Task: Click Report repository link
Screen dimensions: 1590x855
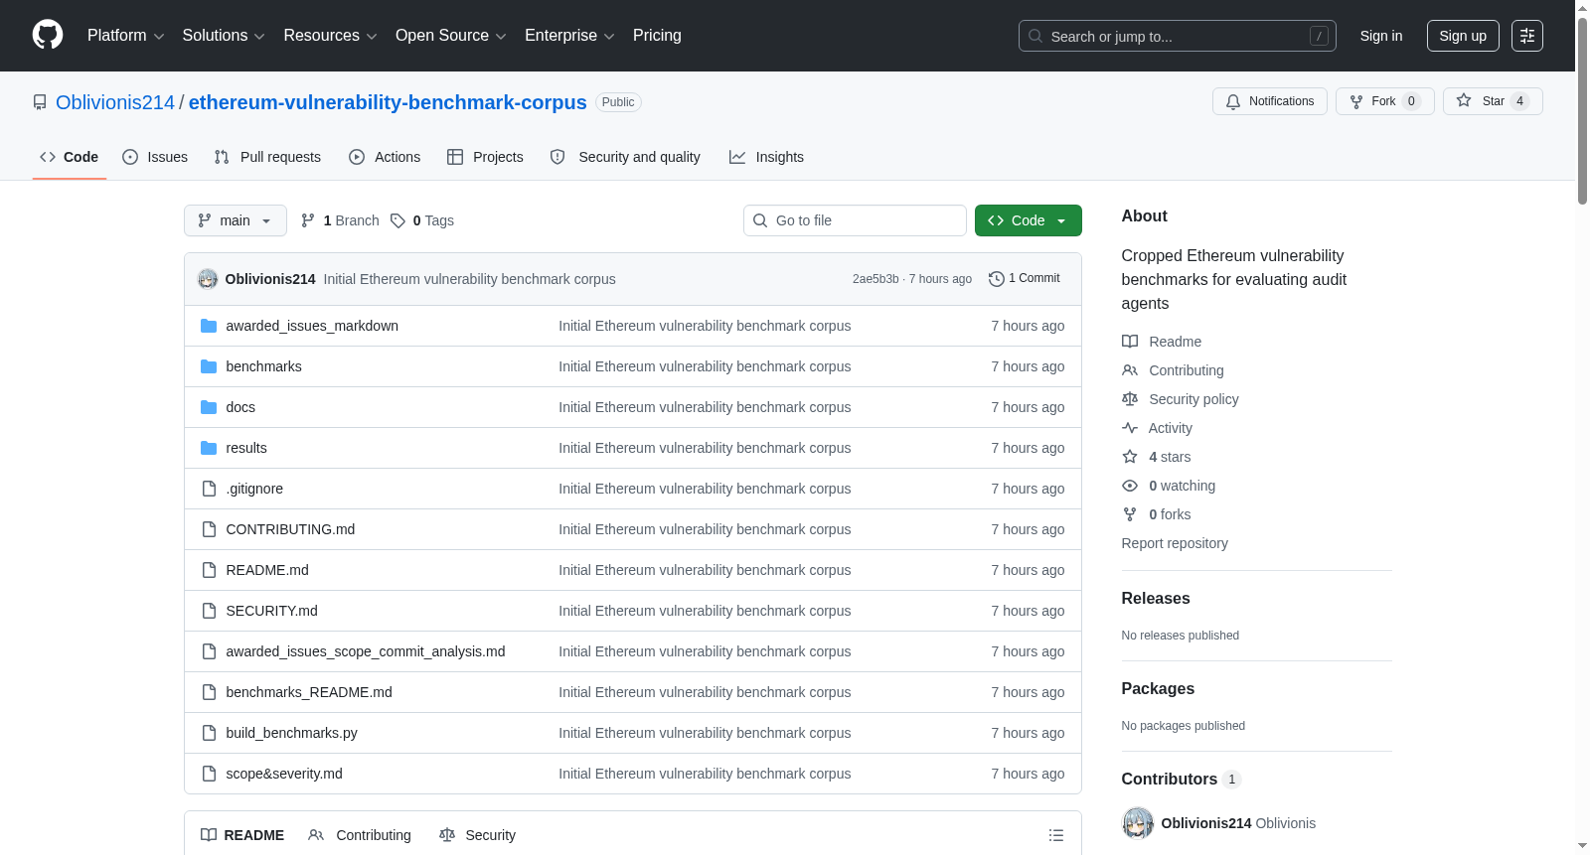Action: coord(1175,543)
